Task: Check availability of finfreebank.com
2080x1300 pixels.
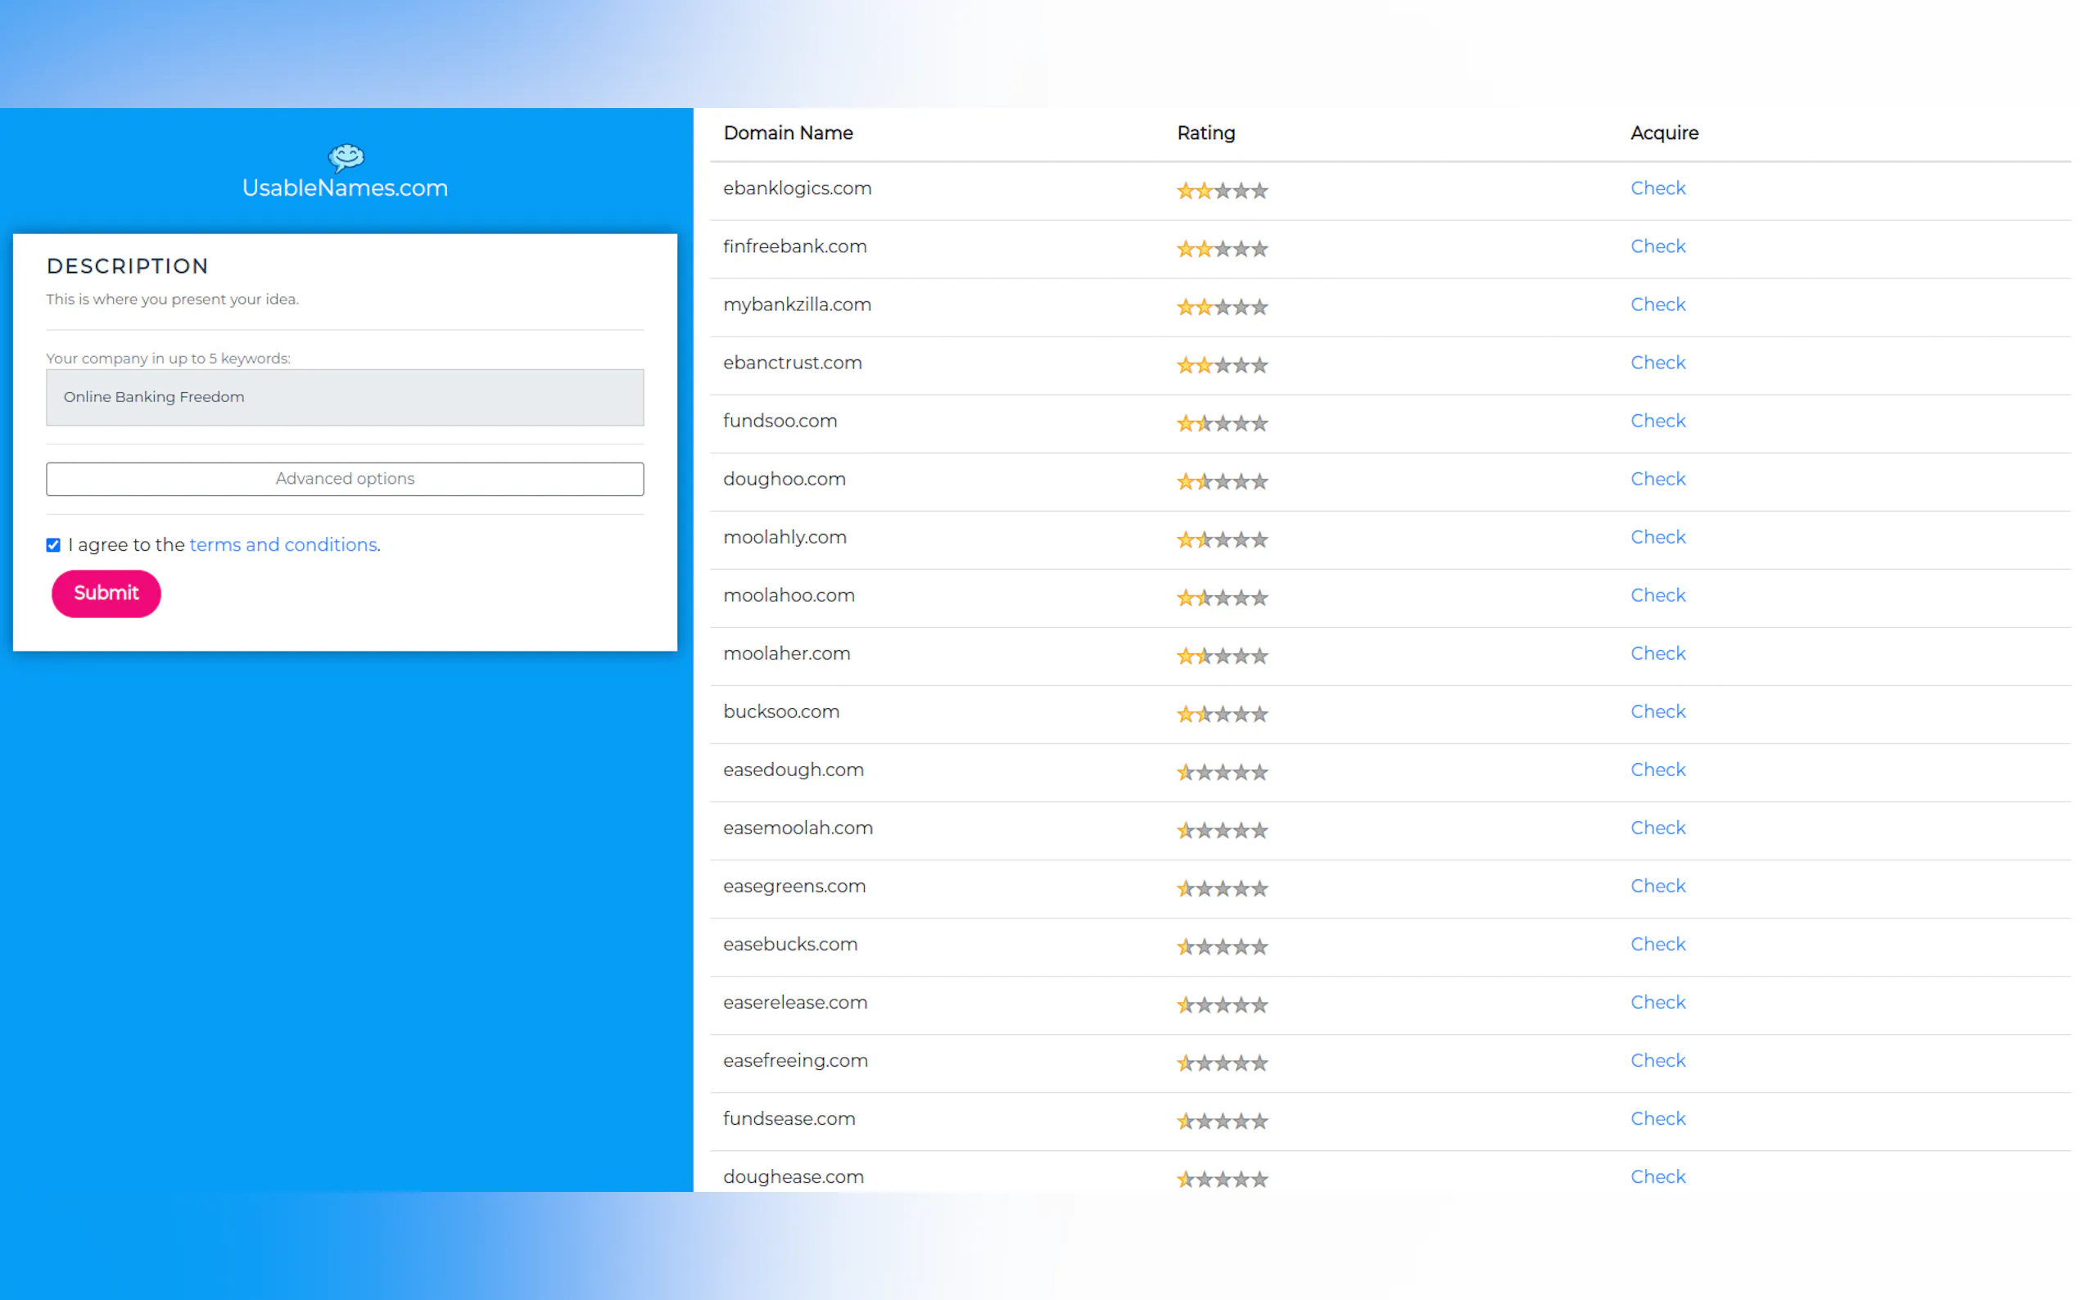Action: point(1657,246)
